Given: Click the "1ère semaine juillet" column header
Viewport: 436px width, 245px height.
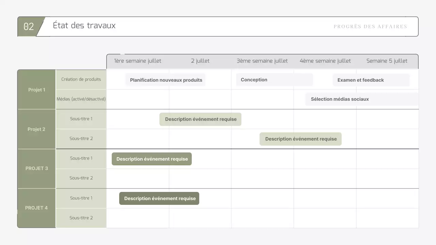Looking at the screenshot, I should pos(138,61).
